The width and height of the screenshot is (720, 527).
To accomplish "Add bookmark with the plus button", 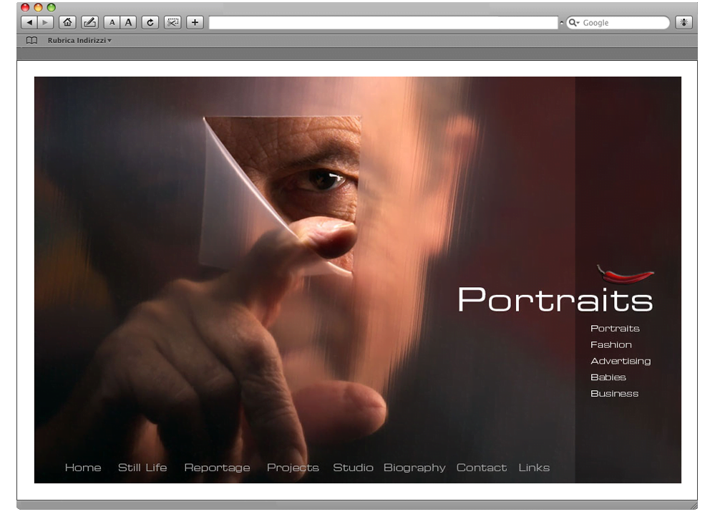I will click(x=195, y=22).
